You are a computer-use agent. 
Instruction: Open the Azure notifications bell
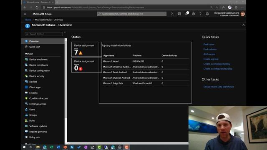coord(186,14)
